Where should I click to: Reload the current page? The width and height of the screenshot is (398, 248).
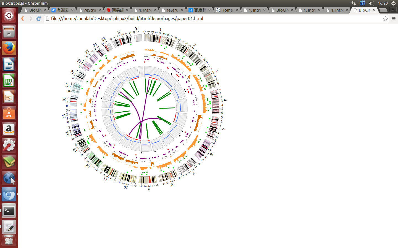click(x=39, y=18)
